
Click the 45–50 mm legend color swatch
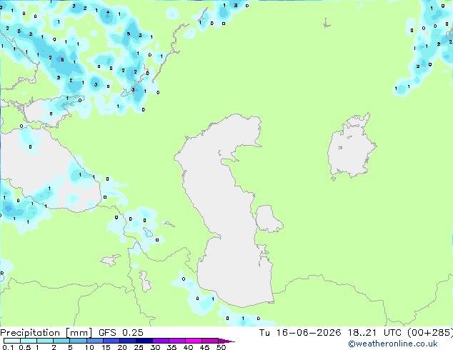(x=210, y=341)
